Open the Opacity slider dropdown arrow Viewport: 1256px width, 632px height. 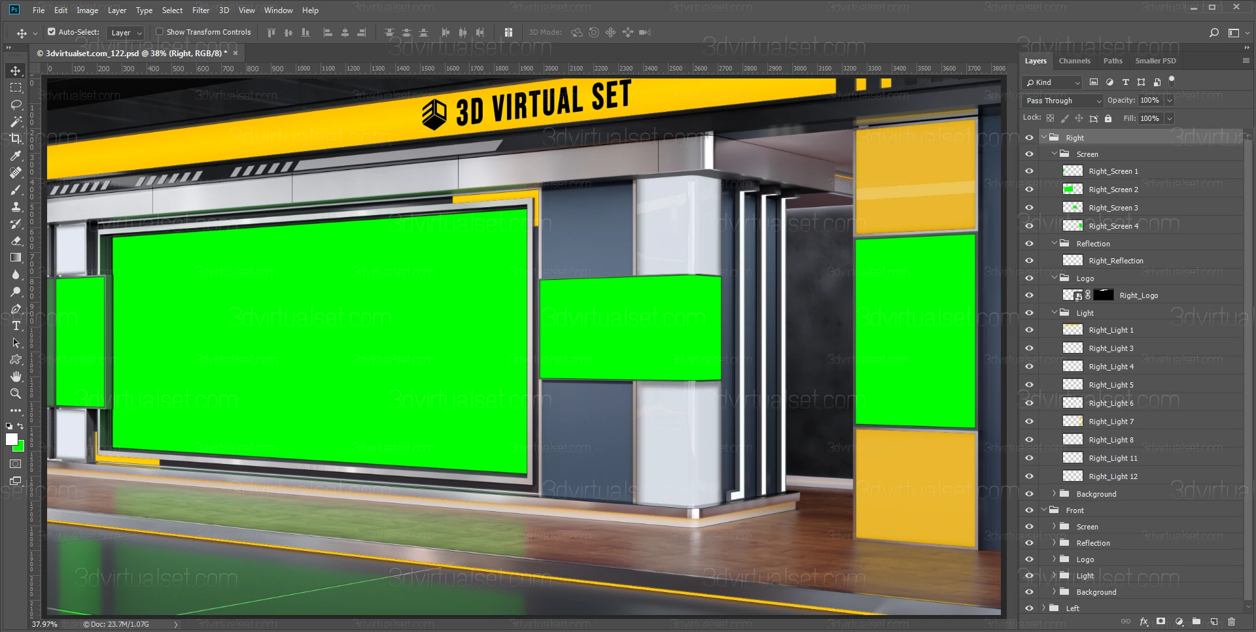(1169, 101)
